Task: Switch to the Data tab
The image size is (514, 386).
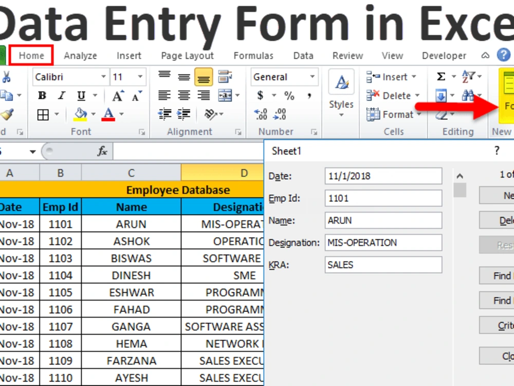Action: tap(303, 56)
